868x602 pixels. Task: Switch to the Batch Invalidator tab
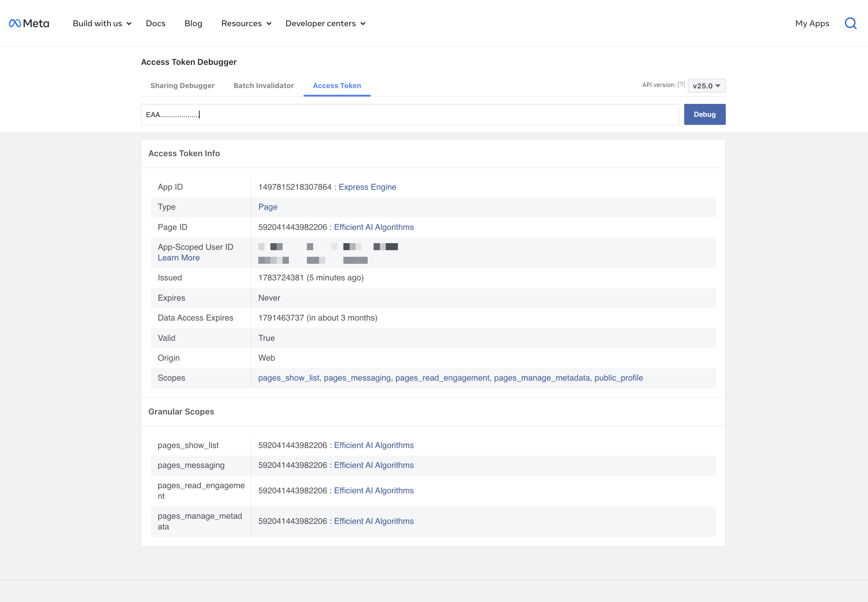click(x=263, y=85)
